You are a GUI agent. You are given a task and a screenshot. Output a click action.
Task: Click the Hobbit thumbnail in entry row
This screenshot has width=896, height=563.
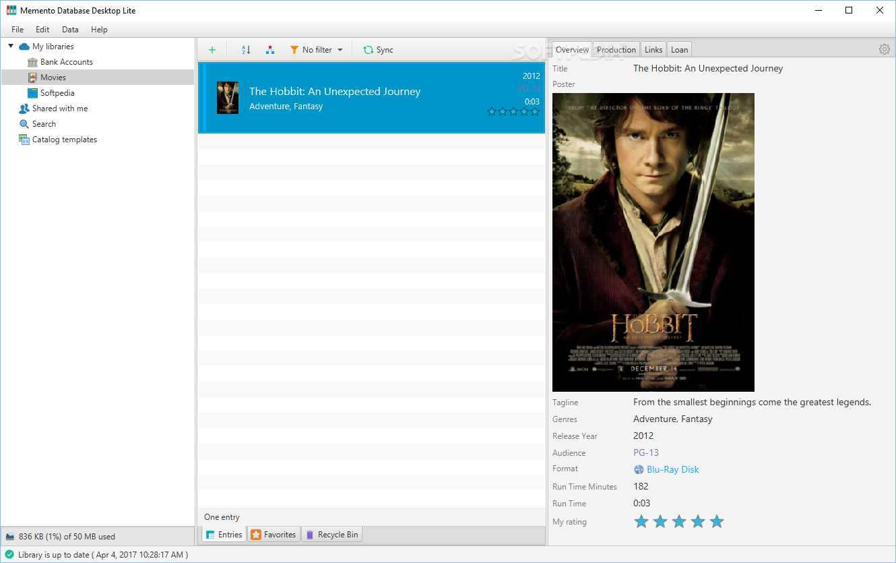pyautogui.click(x=228, y=98)
